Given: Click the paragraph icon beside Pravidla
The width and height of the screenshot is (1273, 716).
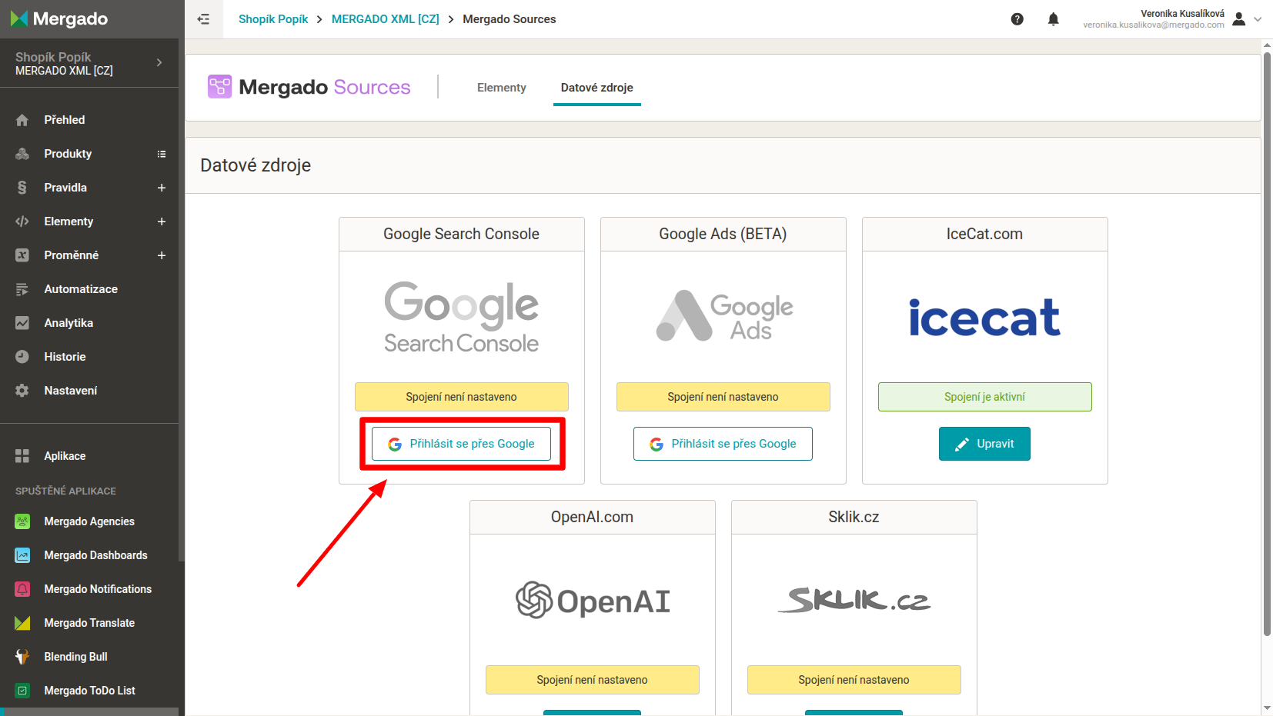Looking at the screenshot, I should click(22, 188).
